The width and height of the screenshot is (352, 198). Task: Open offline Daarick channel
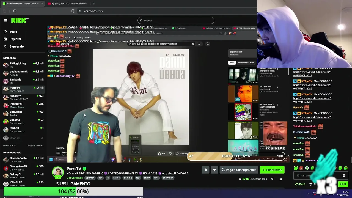(x=23, y=138)
